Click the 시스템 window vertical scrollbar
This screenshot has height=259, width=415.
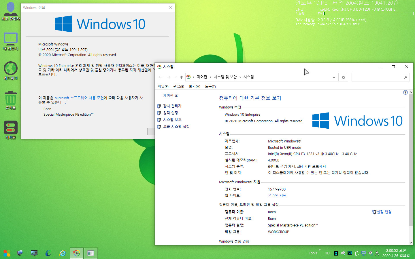[x=411, y=160]
